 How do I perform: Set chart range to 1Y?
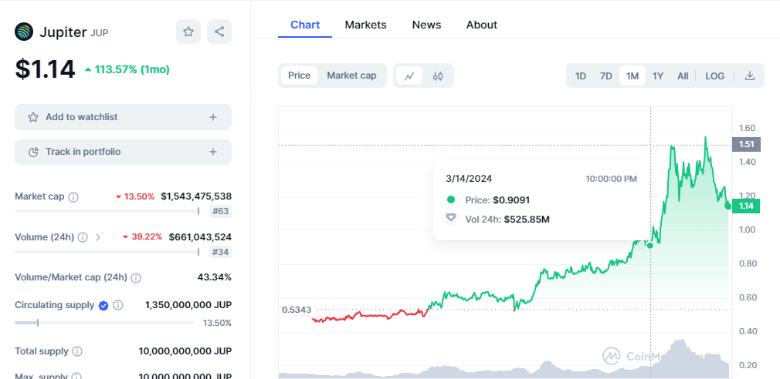[658, 76]
